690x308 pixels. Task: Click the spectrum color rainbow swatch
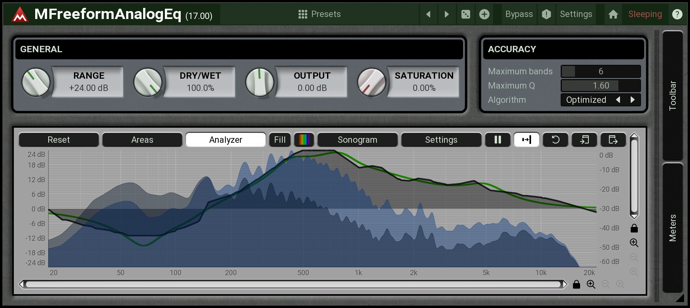pos(304,140)
